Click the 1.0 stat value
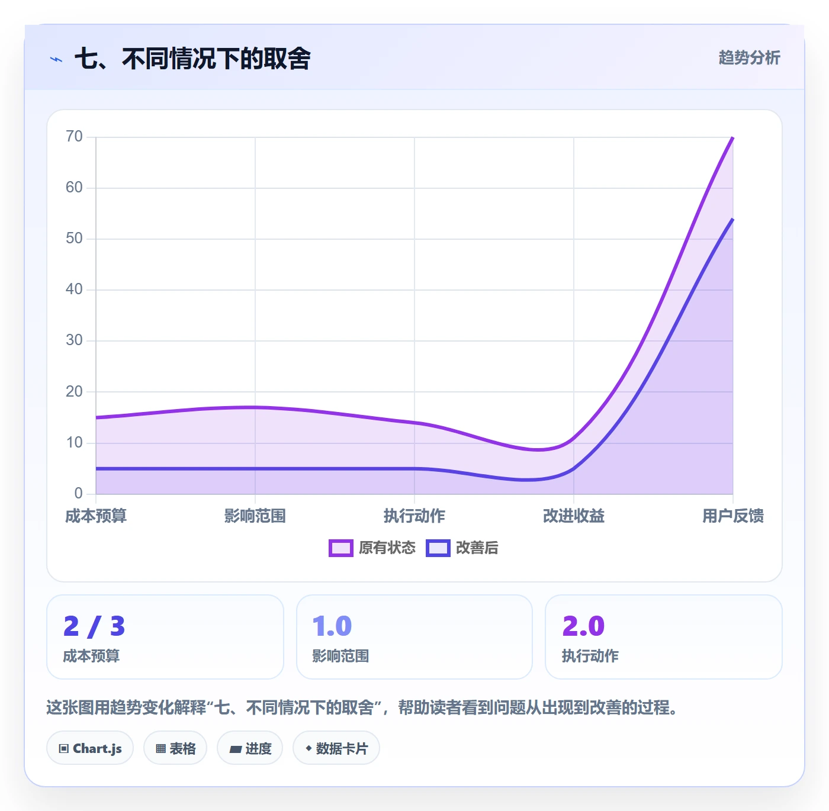 coord(332,626)
